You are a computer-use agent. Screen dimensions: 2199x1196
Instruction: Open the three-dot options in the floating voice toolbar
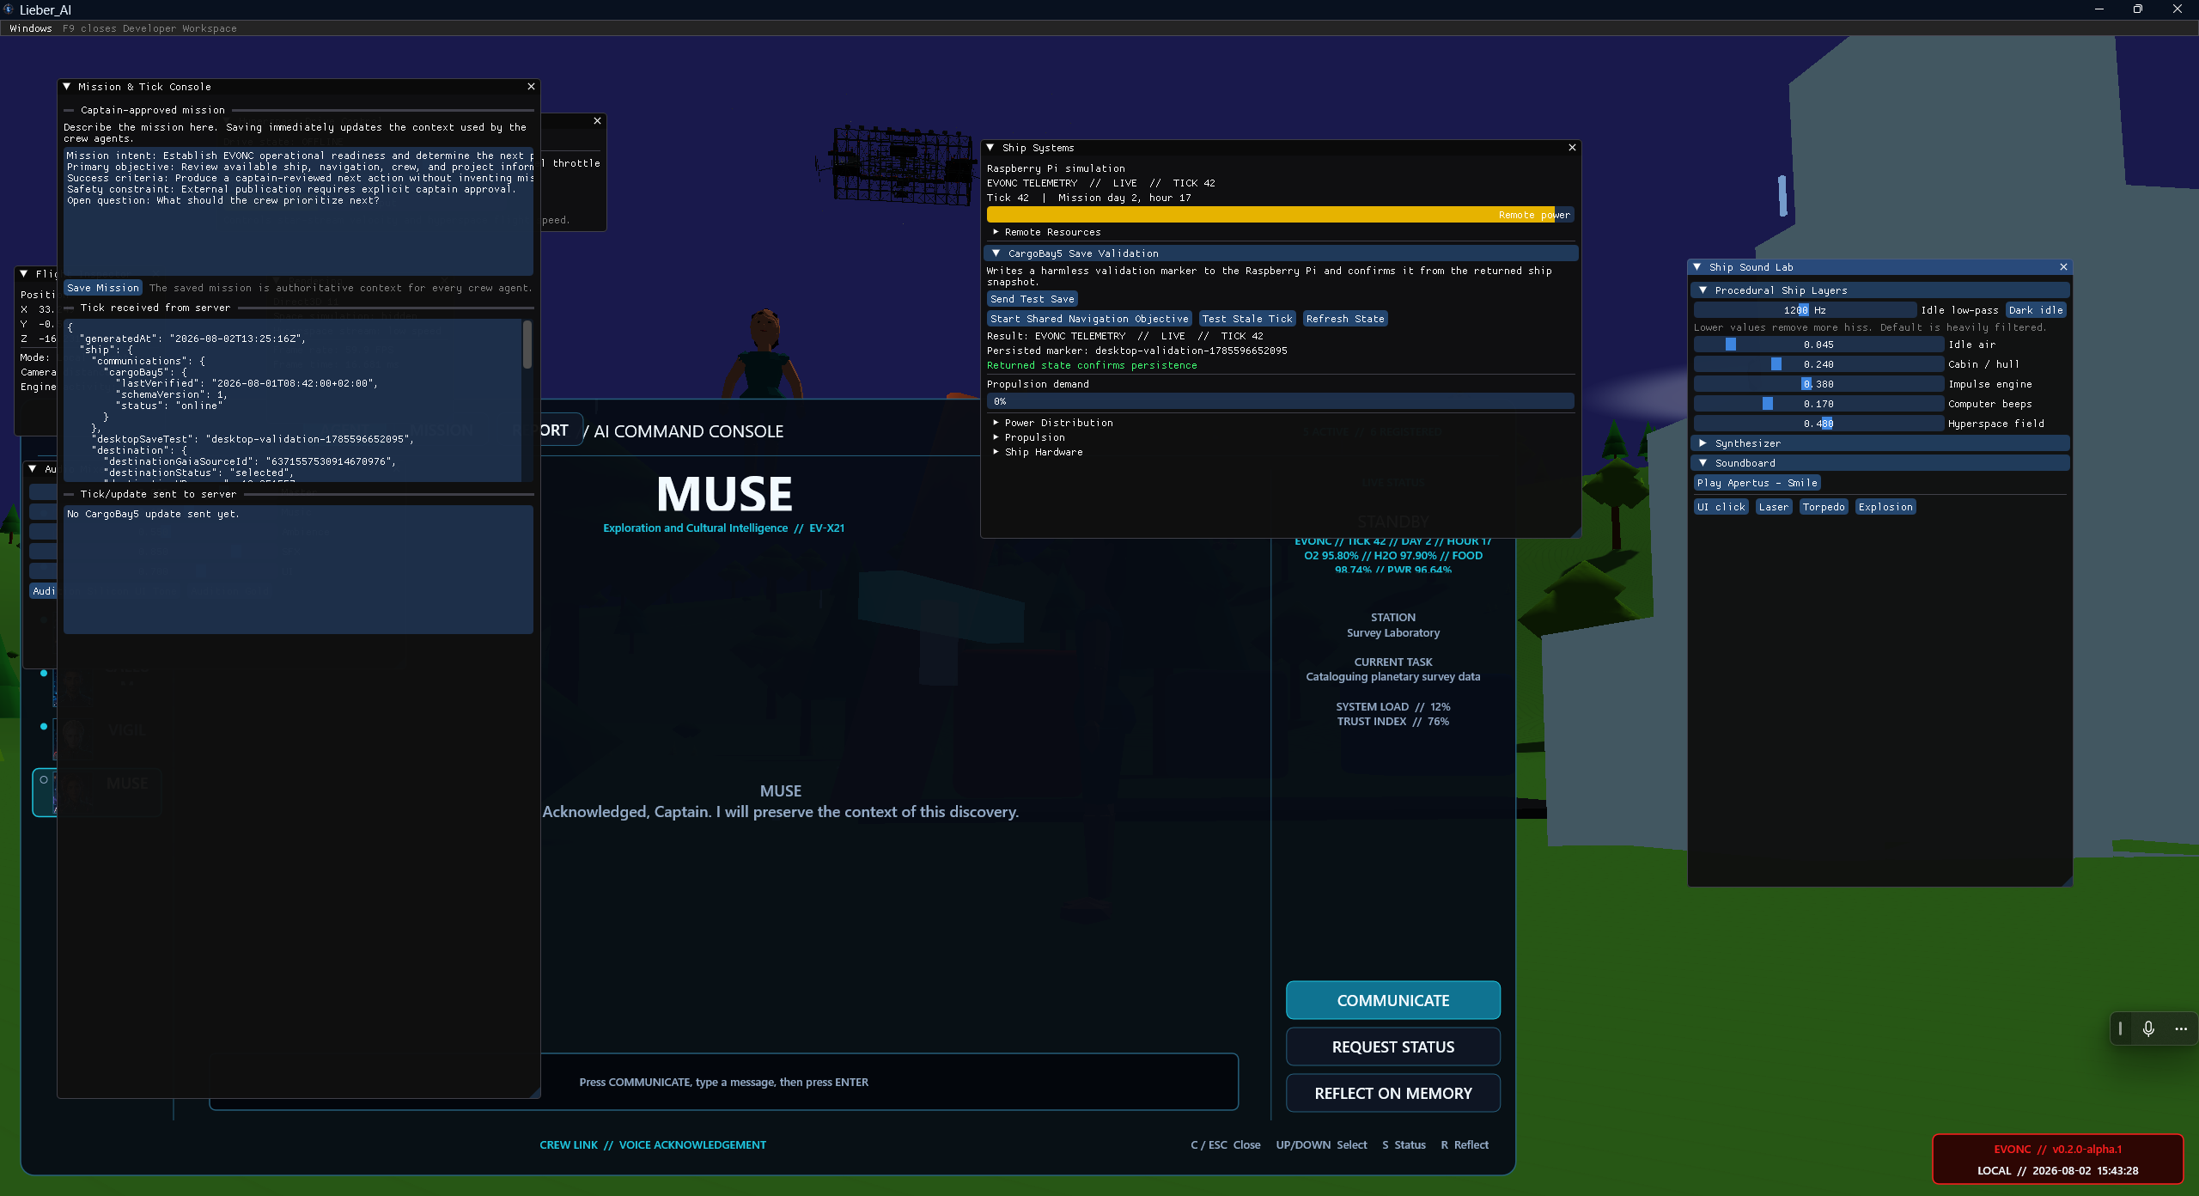pyautogui.click(x=2181, y=1028)
